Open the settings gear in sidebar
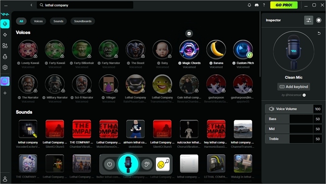This screenshot has height=184, width=326. (x=5, y=67)
